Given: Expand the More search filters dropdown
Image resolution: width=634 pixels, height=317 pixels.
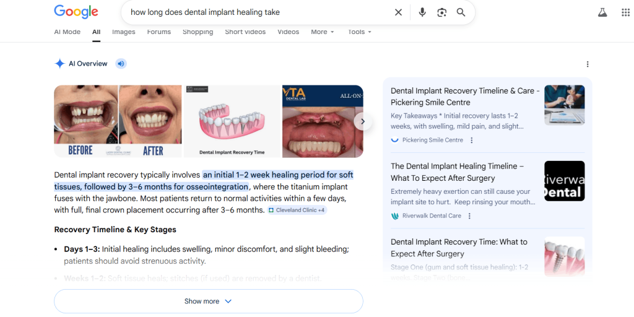Looking at the screenshot, I should click(x=322, y=32).
